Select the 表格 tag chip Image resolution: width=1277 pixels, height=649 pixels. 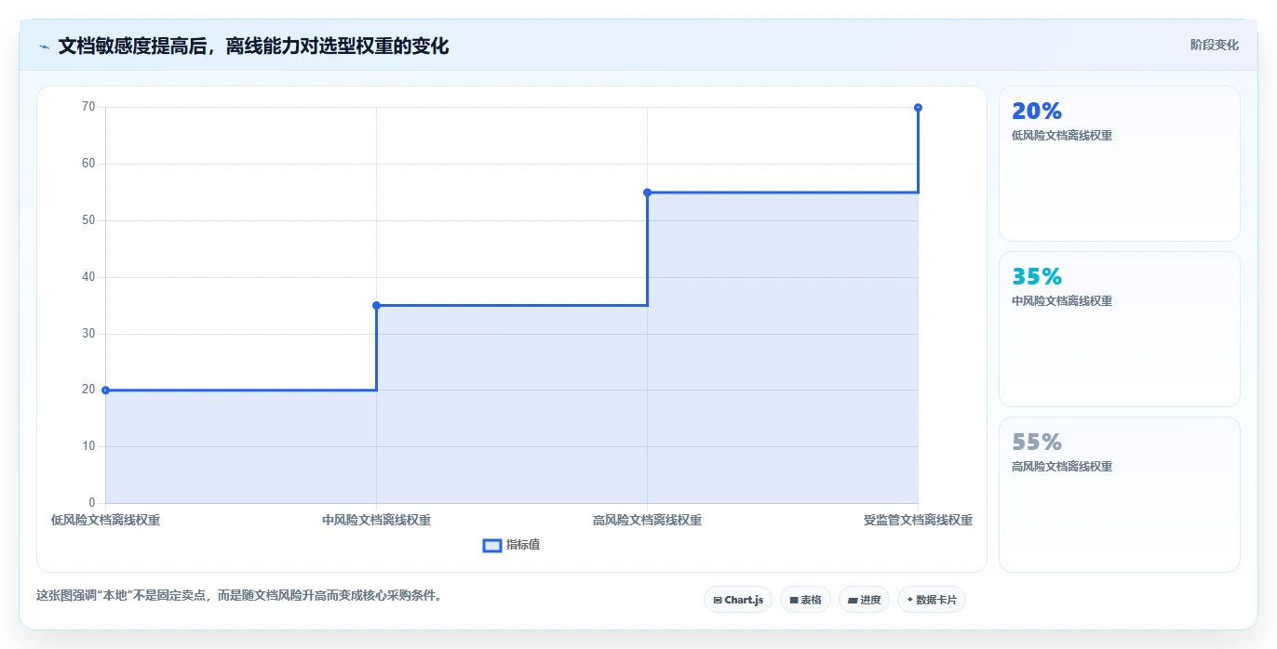click(805, 600)
